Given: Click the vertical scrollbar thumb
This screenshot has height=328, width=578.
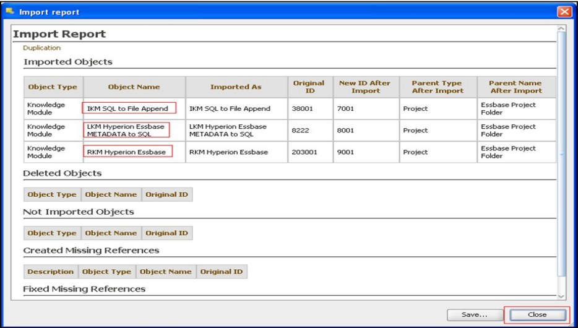Looking at the screenshot, I should pos(561,154).
